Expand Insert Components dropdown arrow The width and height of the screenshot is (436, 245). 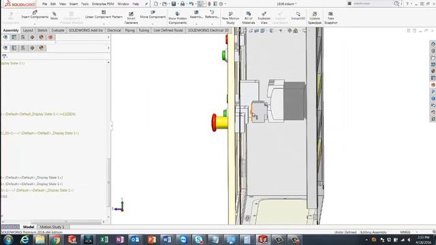35,24
